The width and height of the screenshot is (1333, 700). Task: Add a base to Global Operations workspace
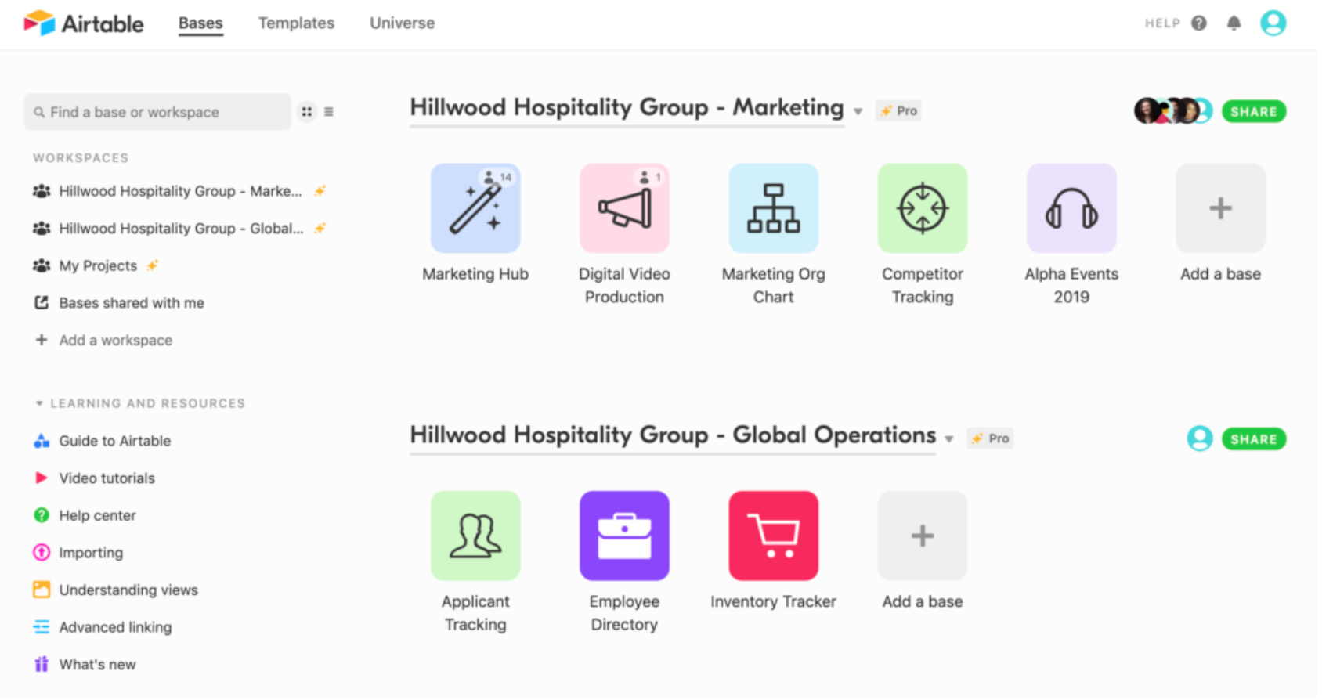click(x=923, y=536)
